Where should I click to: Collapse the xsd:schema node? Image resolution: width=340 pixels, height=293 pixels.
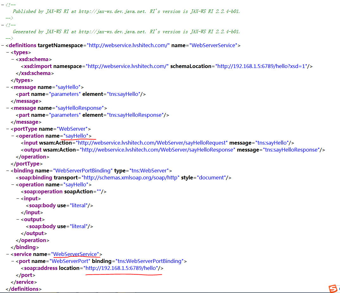coord(13,59)
